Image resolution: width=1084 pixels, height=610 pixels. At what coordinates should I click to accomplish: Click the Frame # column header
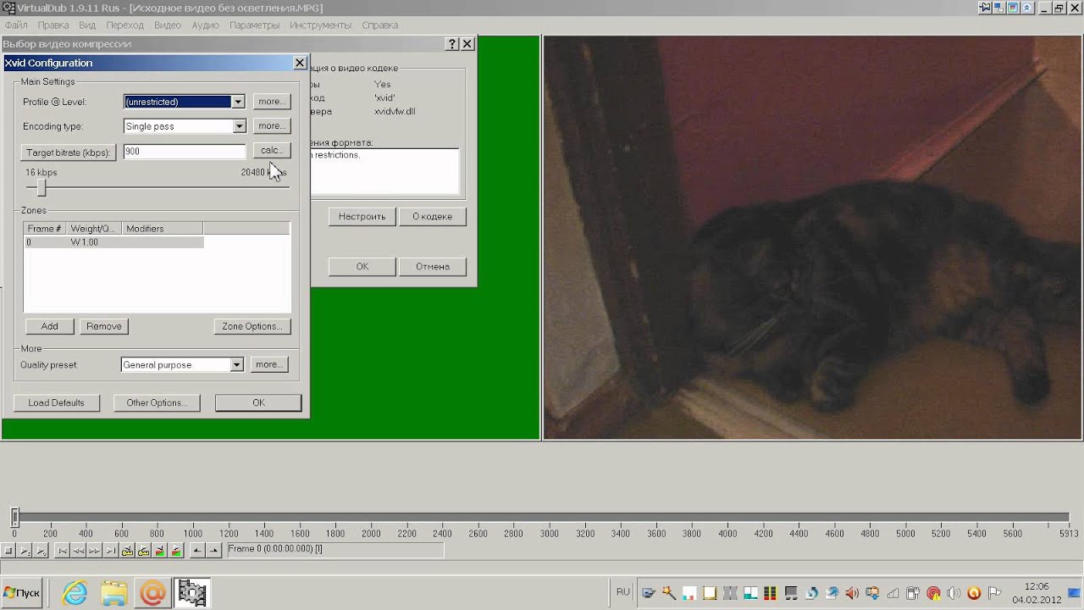[44, 229]
